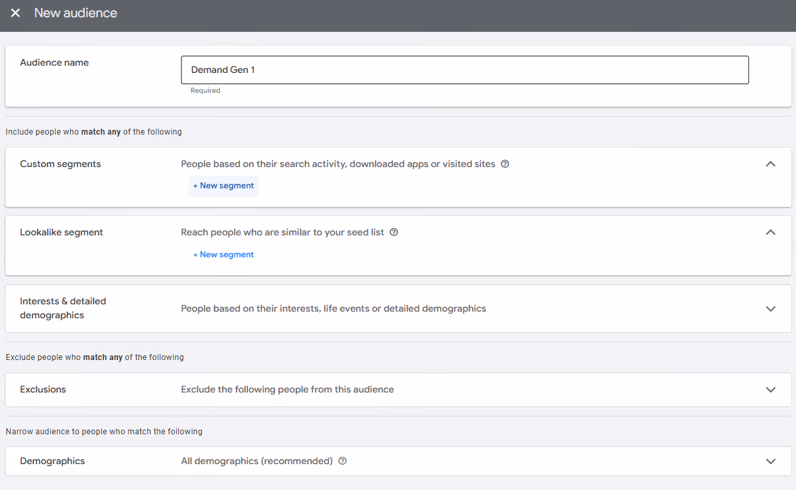Edit the Audience name field
The width and height of the screenshot is (796, 490).
tap(465, 70)
